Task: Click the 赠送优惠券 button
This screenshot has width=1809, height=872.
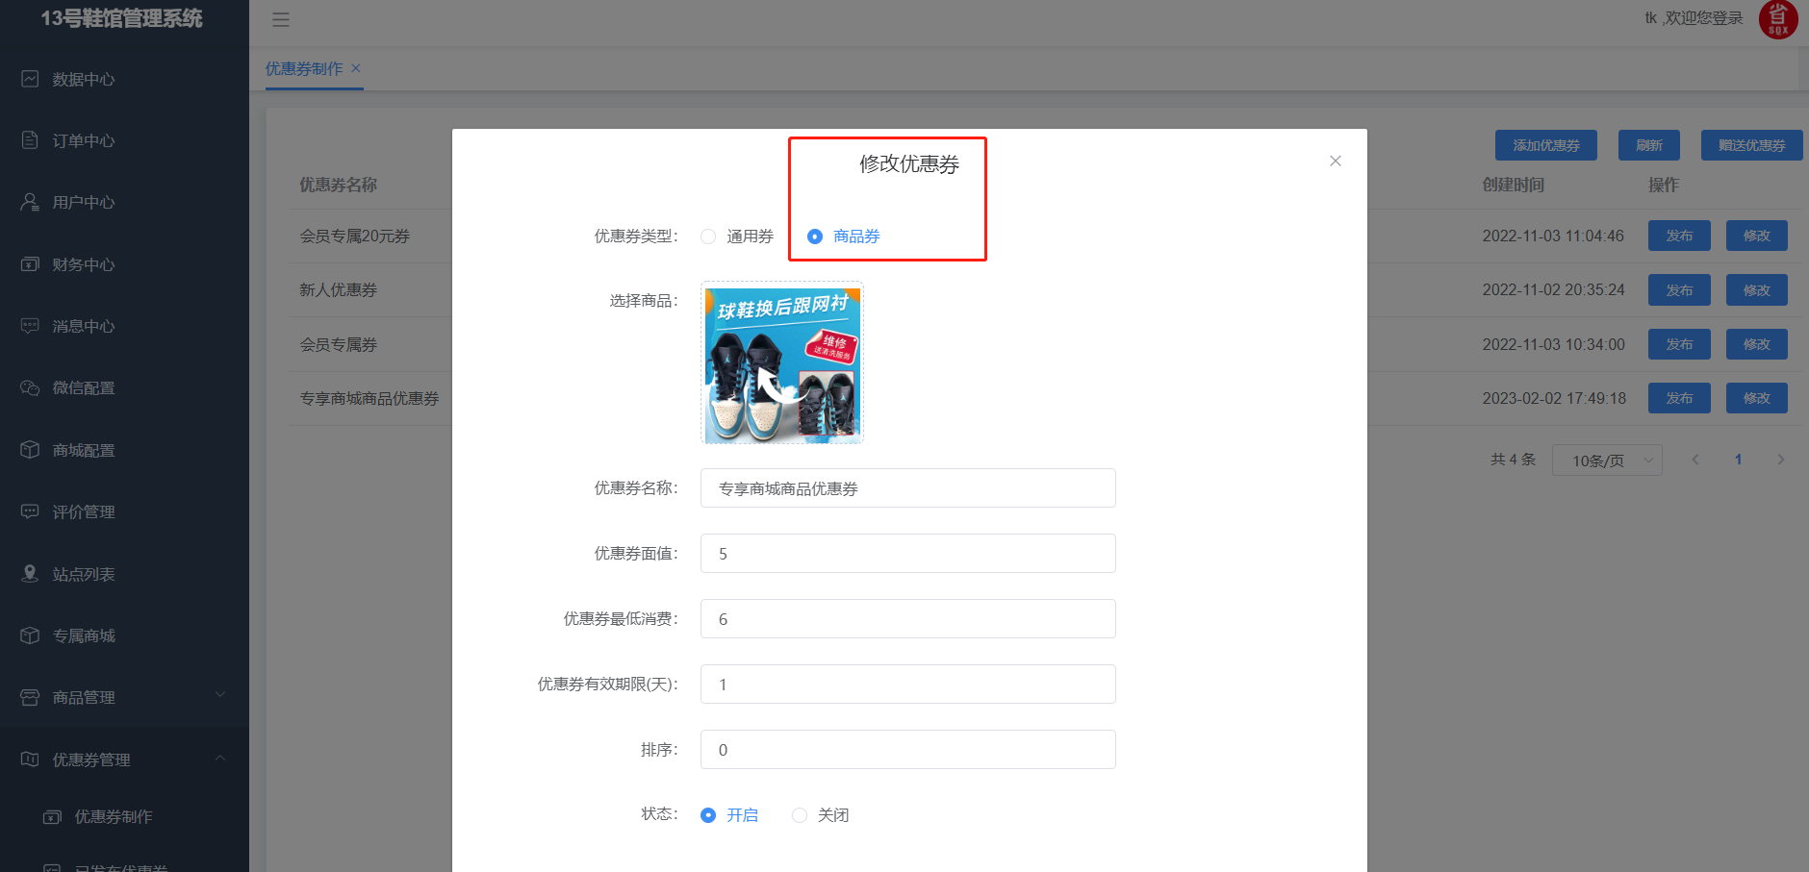Action: coord(1751,145)
